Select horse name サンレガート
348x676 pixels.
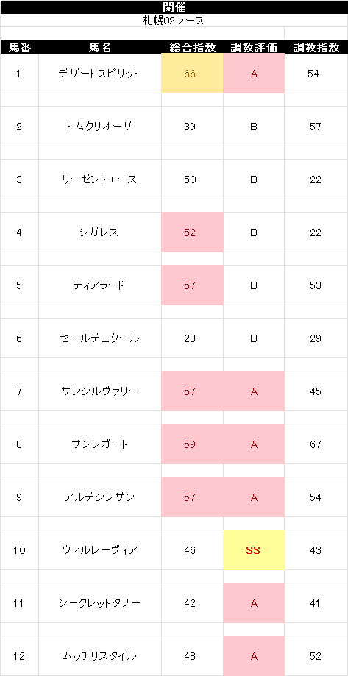100,444
